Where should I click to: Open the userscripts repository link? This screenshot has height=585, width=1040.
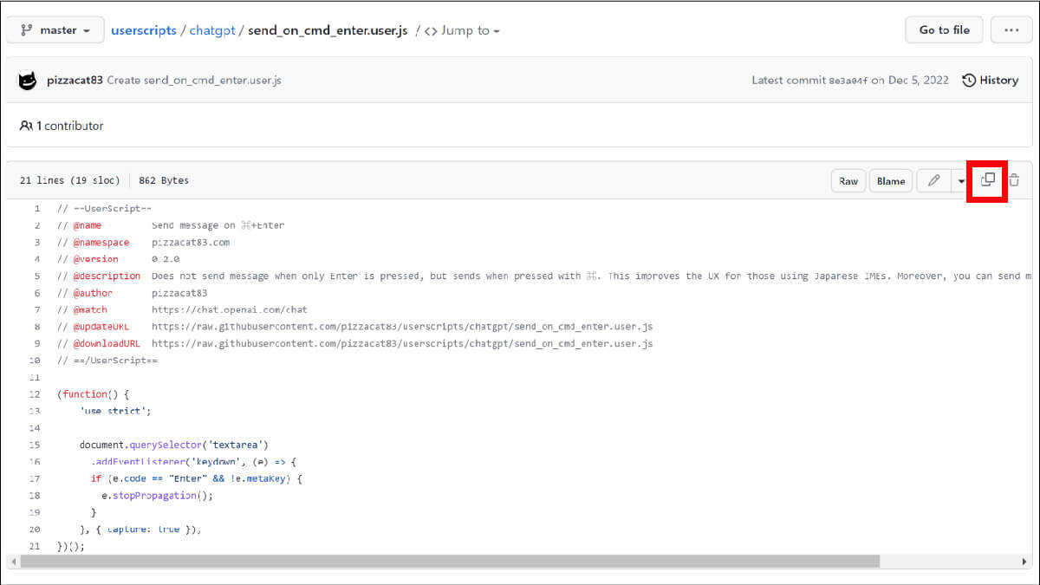[143, 30]
